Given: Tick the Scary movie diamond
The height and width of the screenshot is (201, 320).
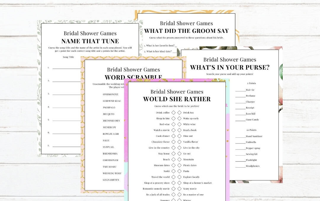Looking at the screenshot, I should point(180,189).
